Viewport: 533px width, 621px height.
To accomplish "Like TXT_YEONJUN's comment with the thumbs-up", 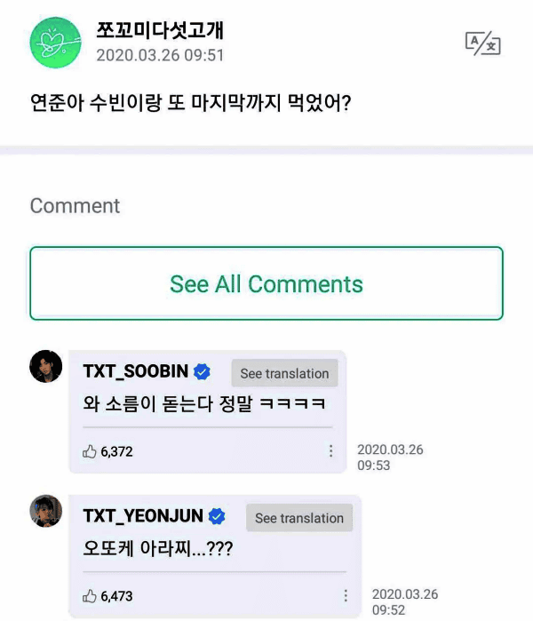I will click(89, 595).
